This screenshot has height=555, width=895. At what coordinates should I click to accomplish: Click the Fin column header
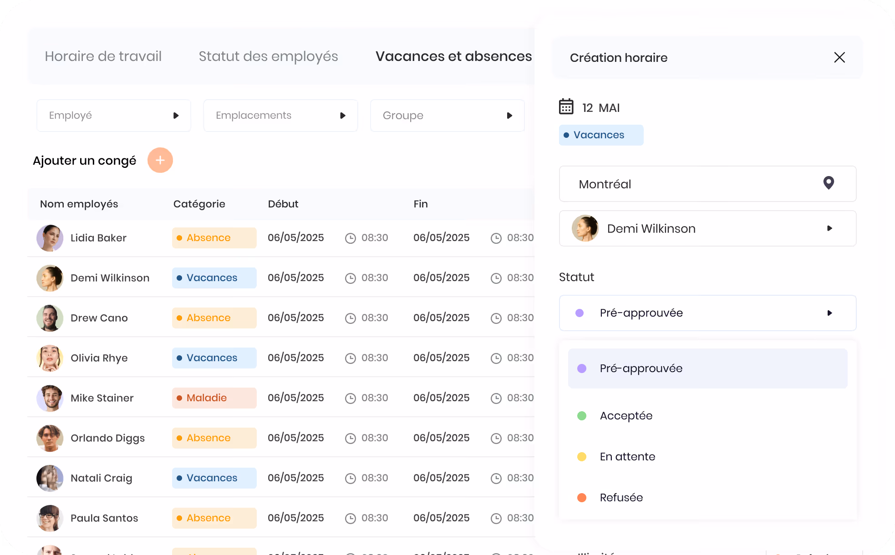point(421,204)
